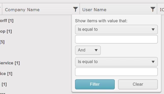This screenshot has width=164, height=94.
Task: Focus the second filter value text box
Action: (x=116, y=72)
